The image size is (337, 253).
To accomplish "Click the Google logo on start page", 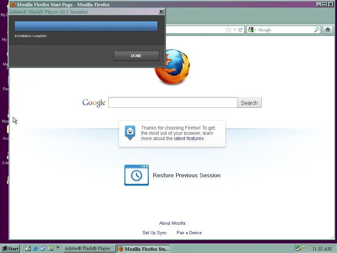I will pos(94,103).
